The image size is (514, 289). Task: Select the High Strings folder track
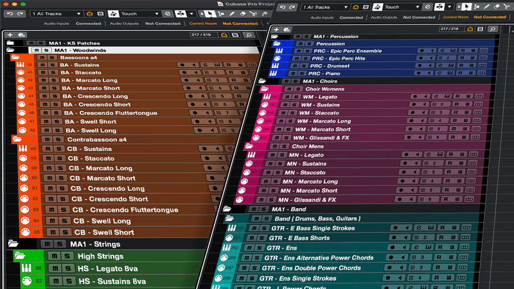pyautogui.click(x=100, y=256)
